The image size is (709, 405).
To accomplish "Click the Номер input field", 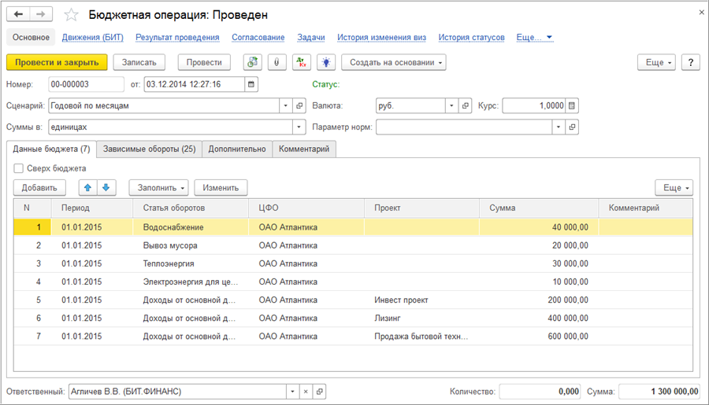I will click(x=85, y=84).
